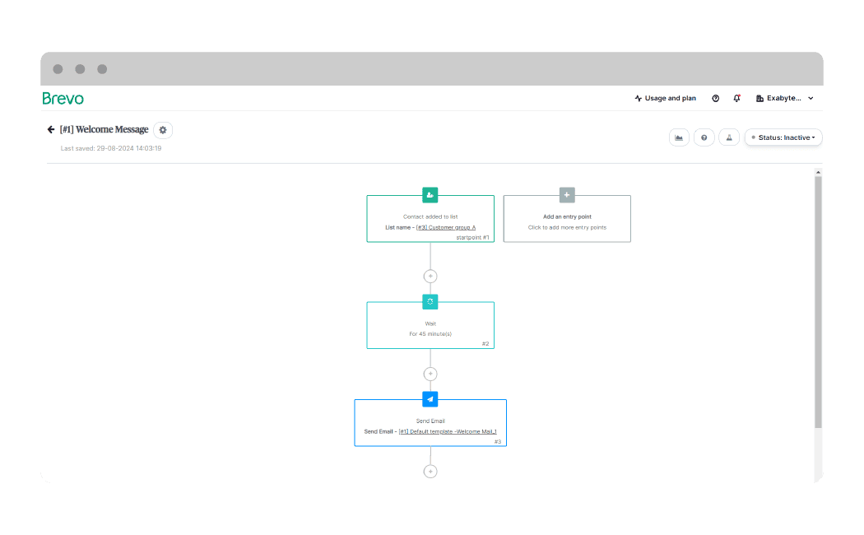
Task: Click the Brevo logo
Action: [63, 98]
